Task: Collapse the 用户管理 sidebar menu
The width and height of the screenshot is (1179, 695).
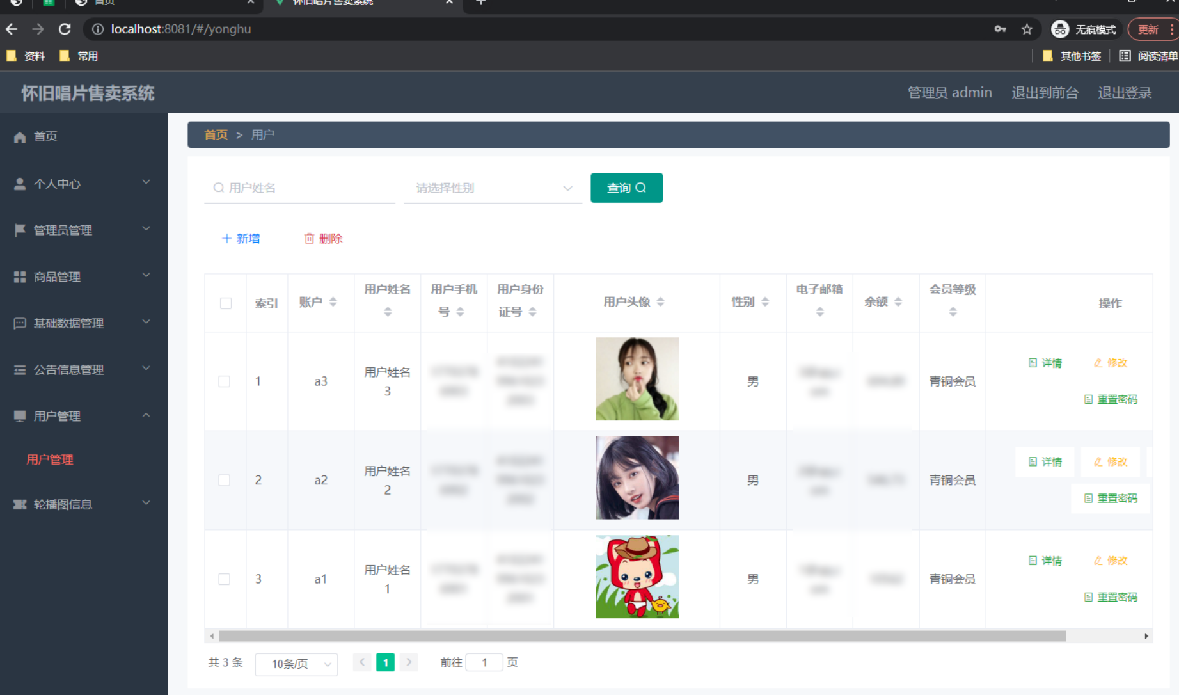Action: (146, 415)
